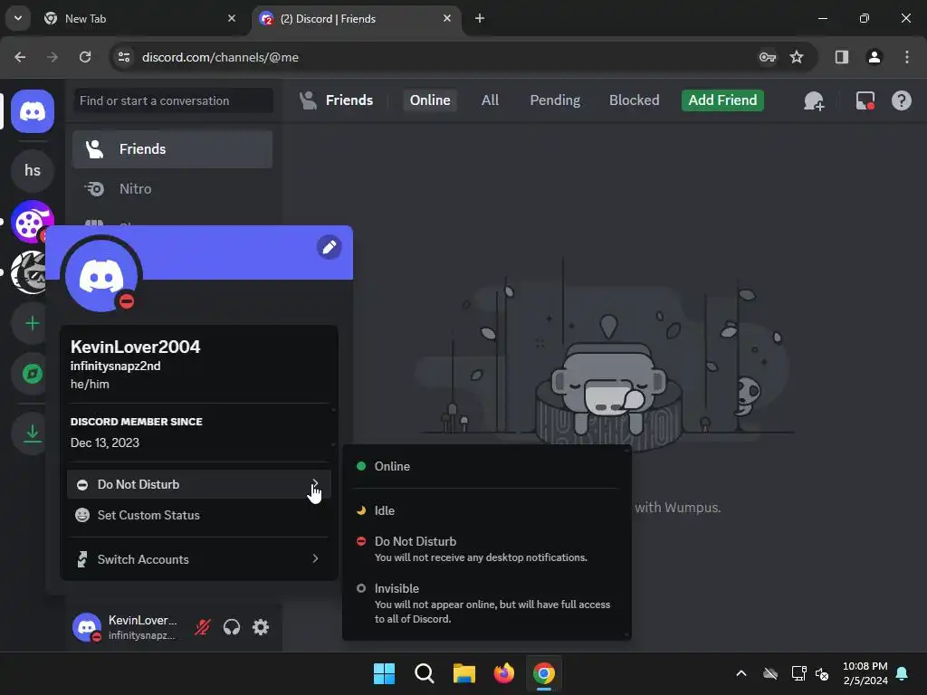
Task: Open Chrome profile icon
Action: click(874, 57)
